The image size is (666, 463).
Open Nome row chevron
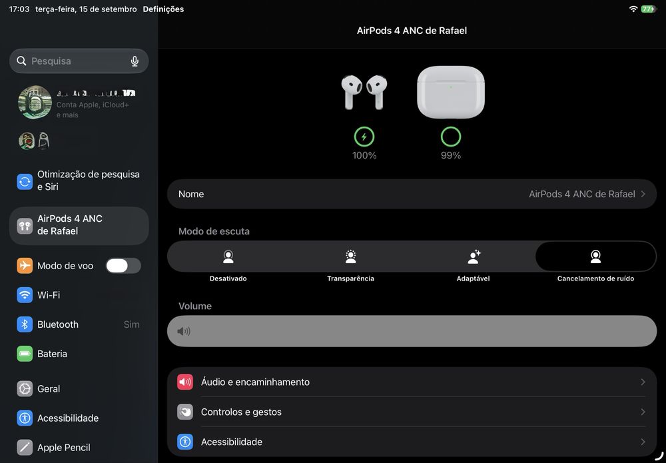pyautogui.click(x=643, y=194)
